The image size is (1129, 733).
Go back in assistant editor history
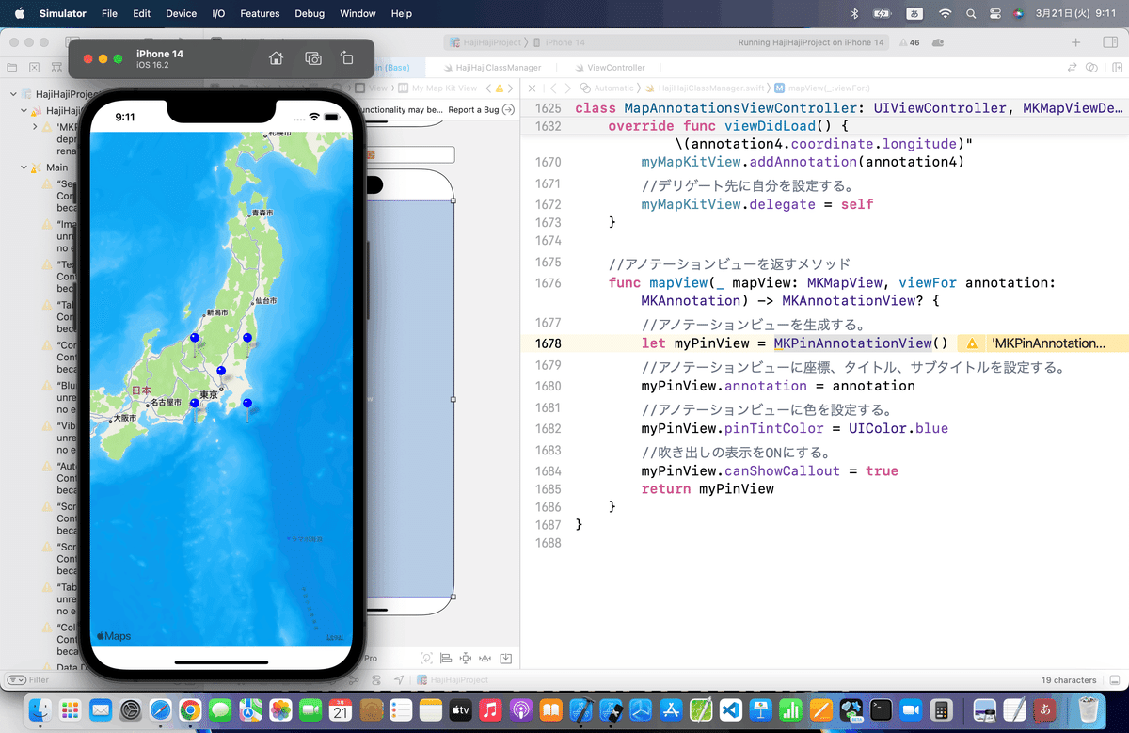(553, 88)
